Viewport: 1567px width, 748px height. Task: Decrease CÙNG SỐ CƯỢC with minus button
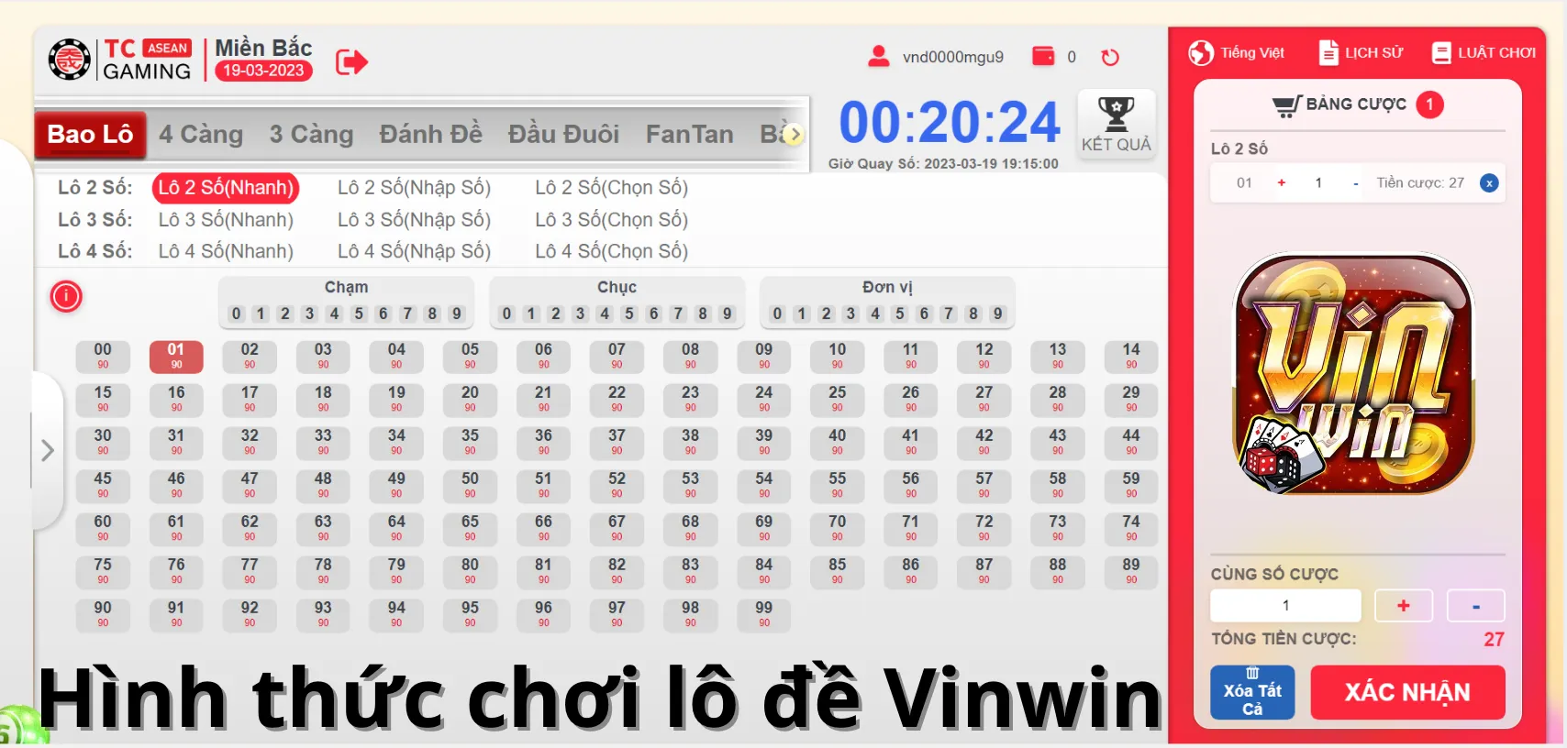1475,606
